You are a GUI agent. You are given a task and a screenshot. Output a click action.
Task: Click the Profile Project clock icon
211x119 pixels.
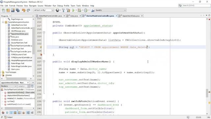coord(86,10)
